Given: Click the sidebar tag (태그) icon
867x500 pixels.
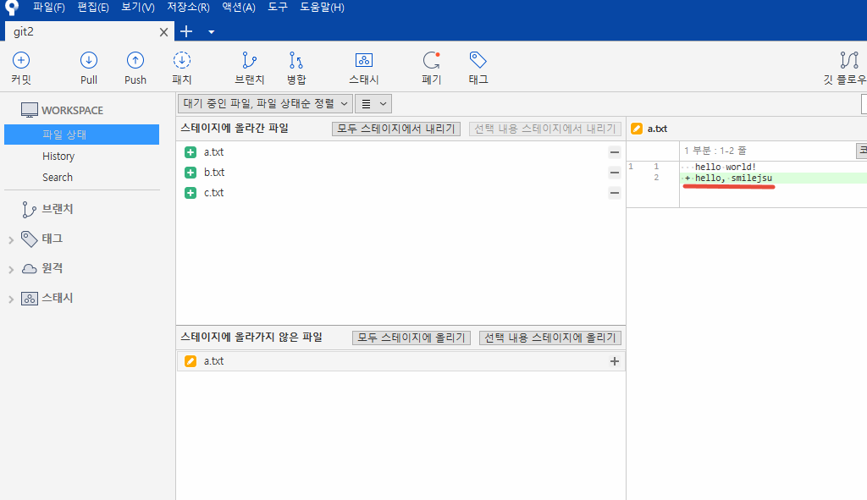Looking at the screenshot, I should point(30,239).
